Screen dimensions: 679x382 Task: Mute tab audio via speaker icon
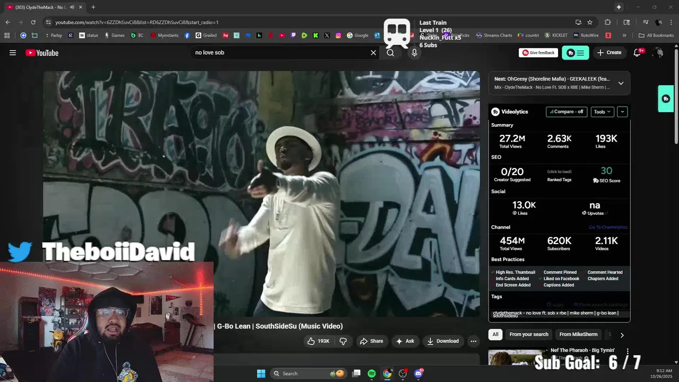[x=72, y=7]
